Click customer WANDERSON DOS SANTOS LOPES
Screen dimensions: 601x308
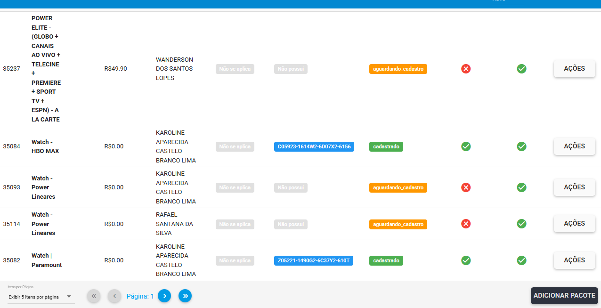(x=175, y=69)
